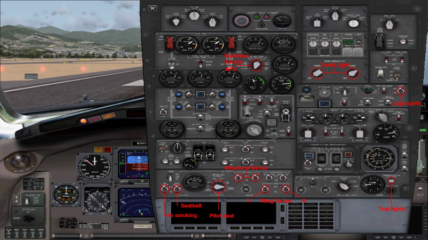Turn the Pitot heat rotary knob
The height and width of the screenshot is (240, 428).
218,187
